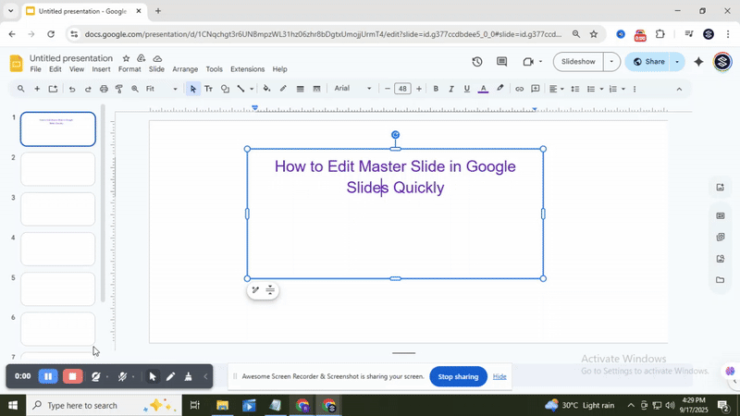Open the Slideshow options dropdown arrow
The width and height of the screenshot is (740, 416).
(610, 62)
